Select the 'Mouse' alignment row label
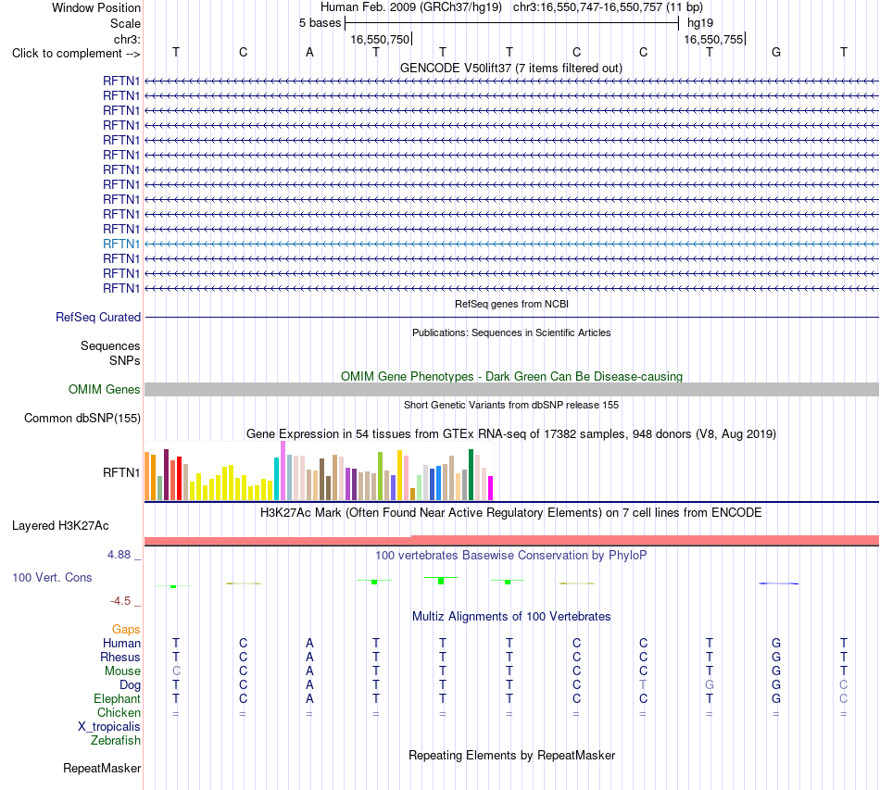The width and height of the screenshot is (880, 790). [122, 671]
